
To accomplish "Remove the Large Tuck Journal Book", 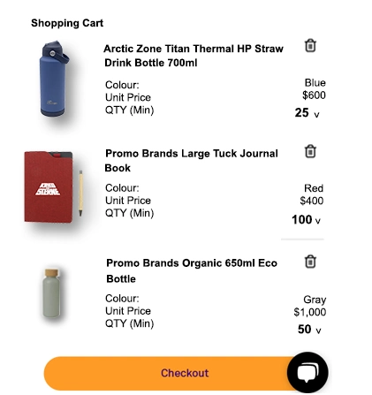I will [310, 151].
